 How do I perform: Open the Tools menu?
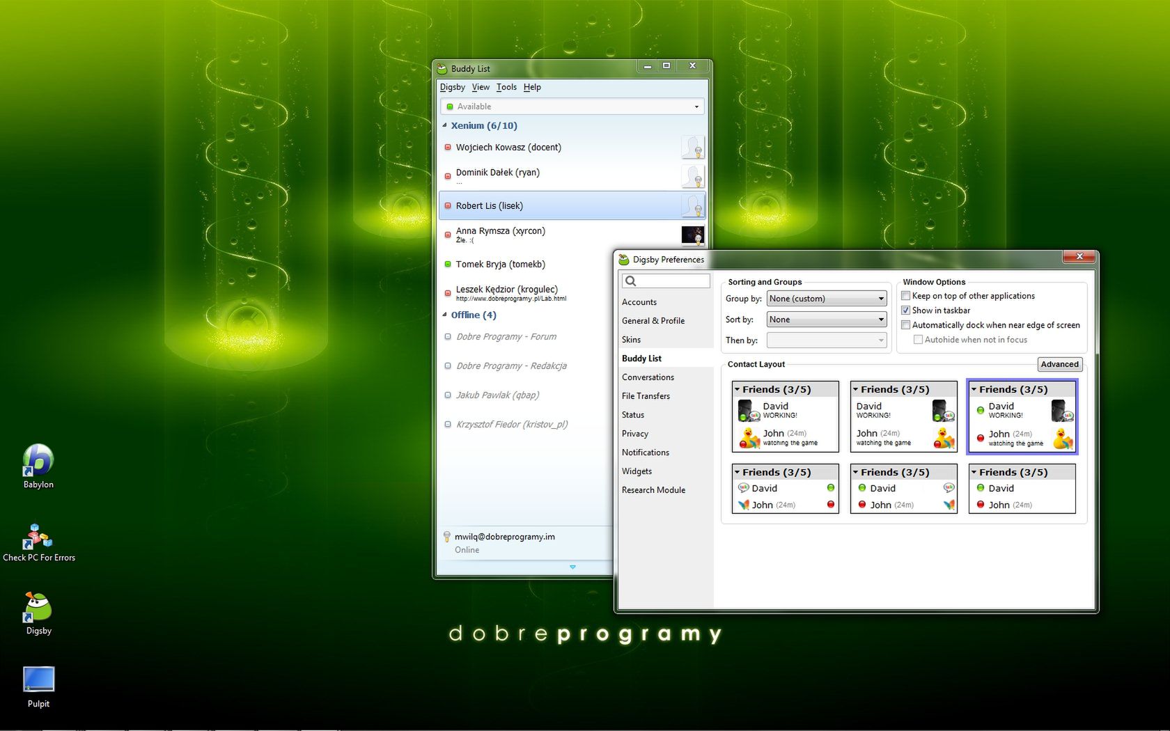[506, 87]
